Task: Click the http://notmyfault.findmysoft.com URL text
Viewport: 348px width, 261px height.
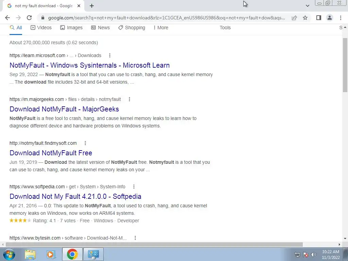Action: 43,143
